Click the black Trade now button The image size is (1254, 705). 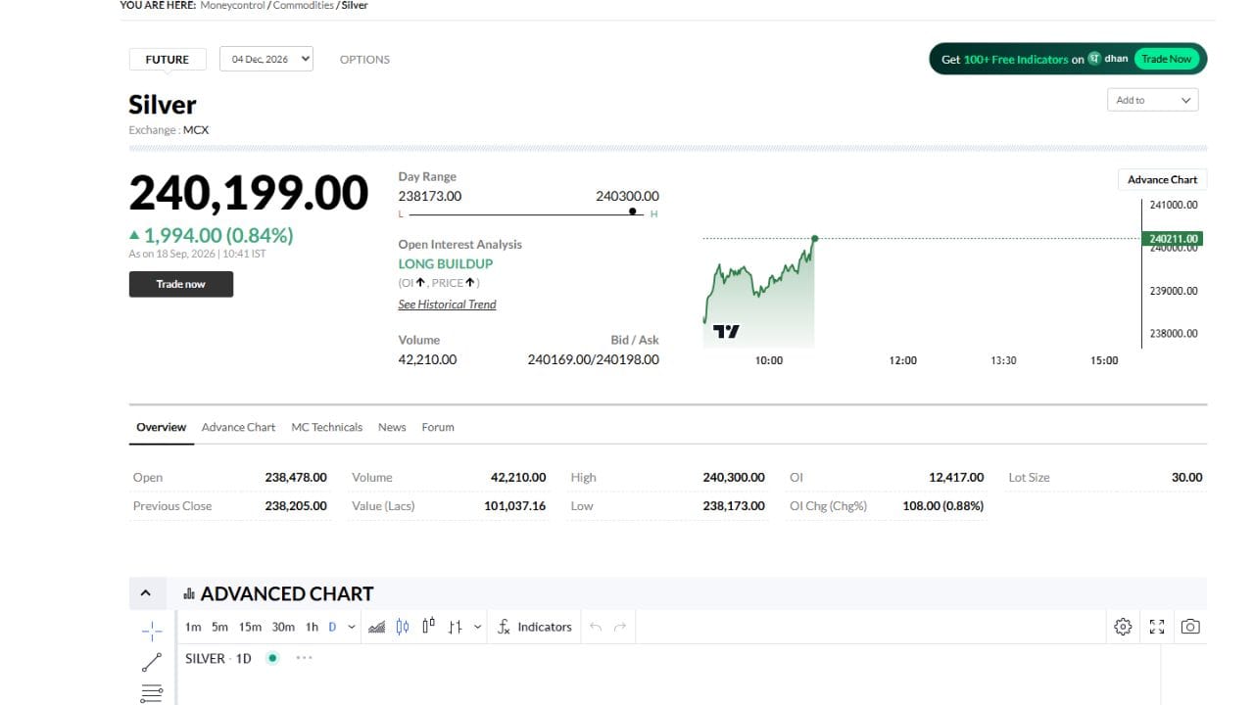pos(181,284)
